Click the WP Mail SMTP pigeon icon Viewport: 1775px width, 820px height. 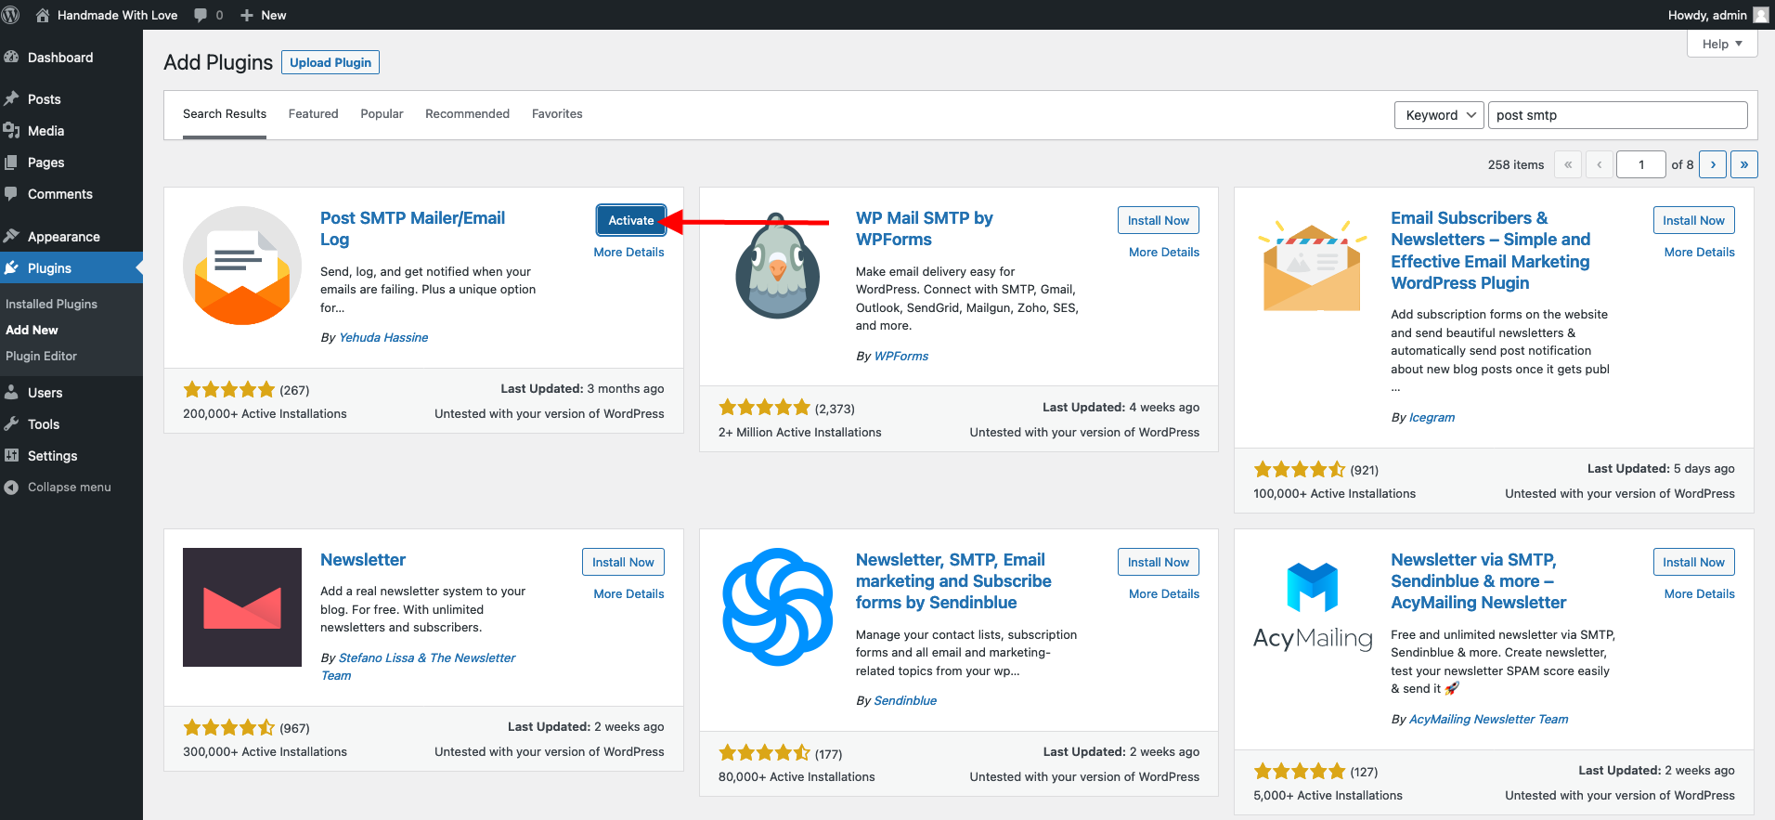(778, 266)
